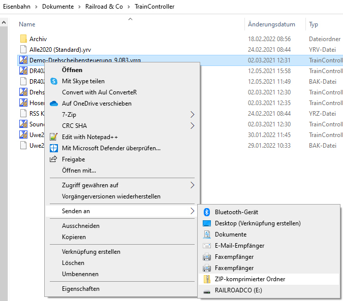The image size is (343, 301).
Task: Click the Bluetooth-Gerät icon
Action: (207, 212)
